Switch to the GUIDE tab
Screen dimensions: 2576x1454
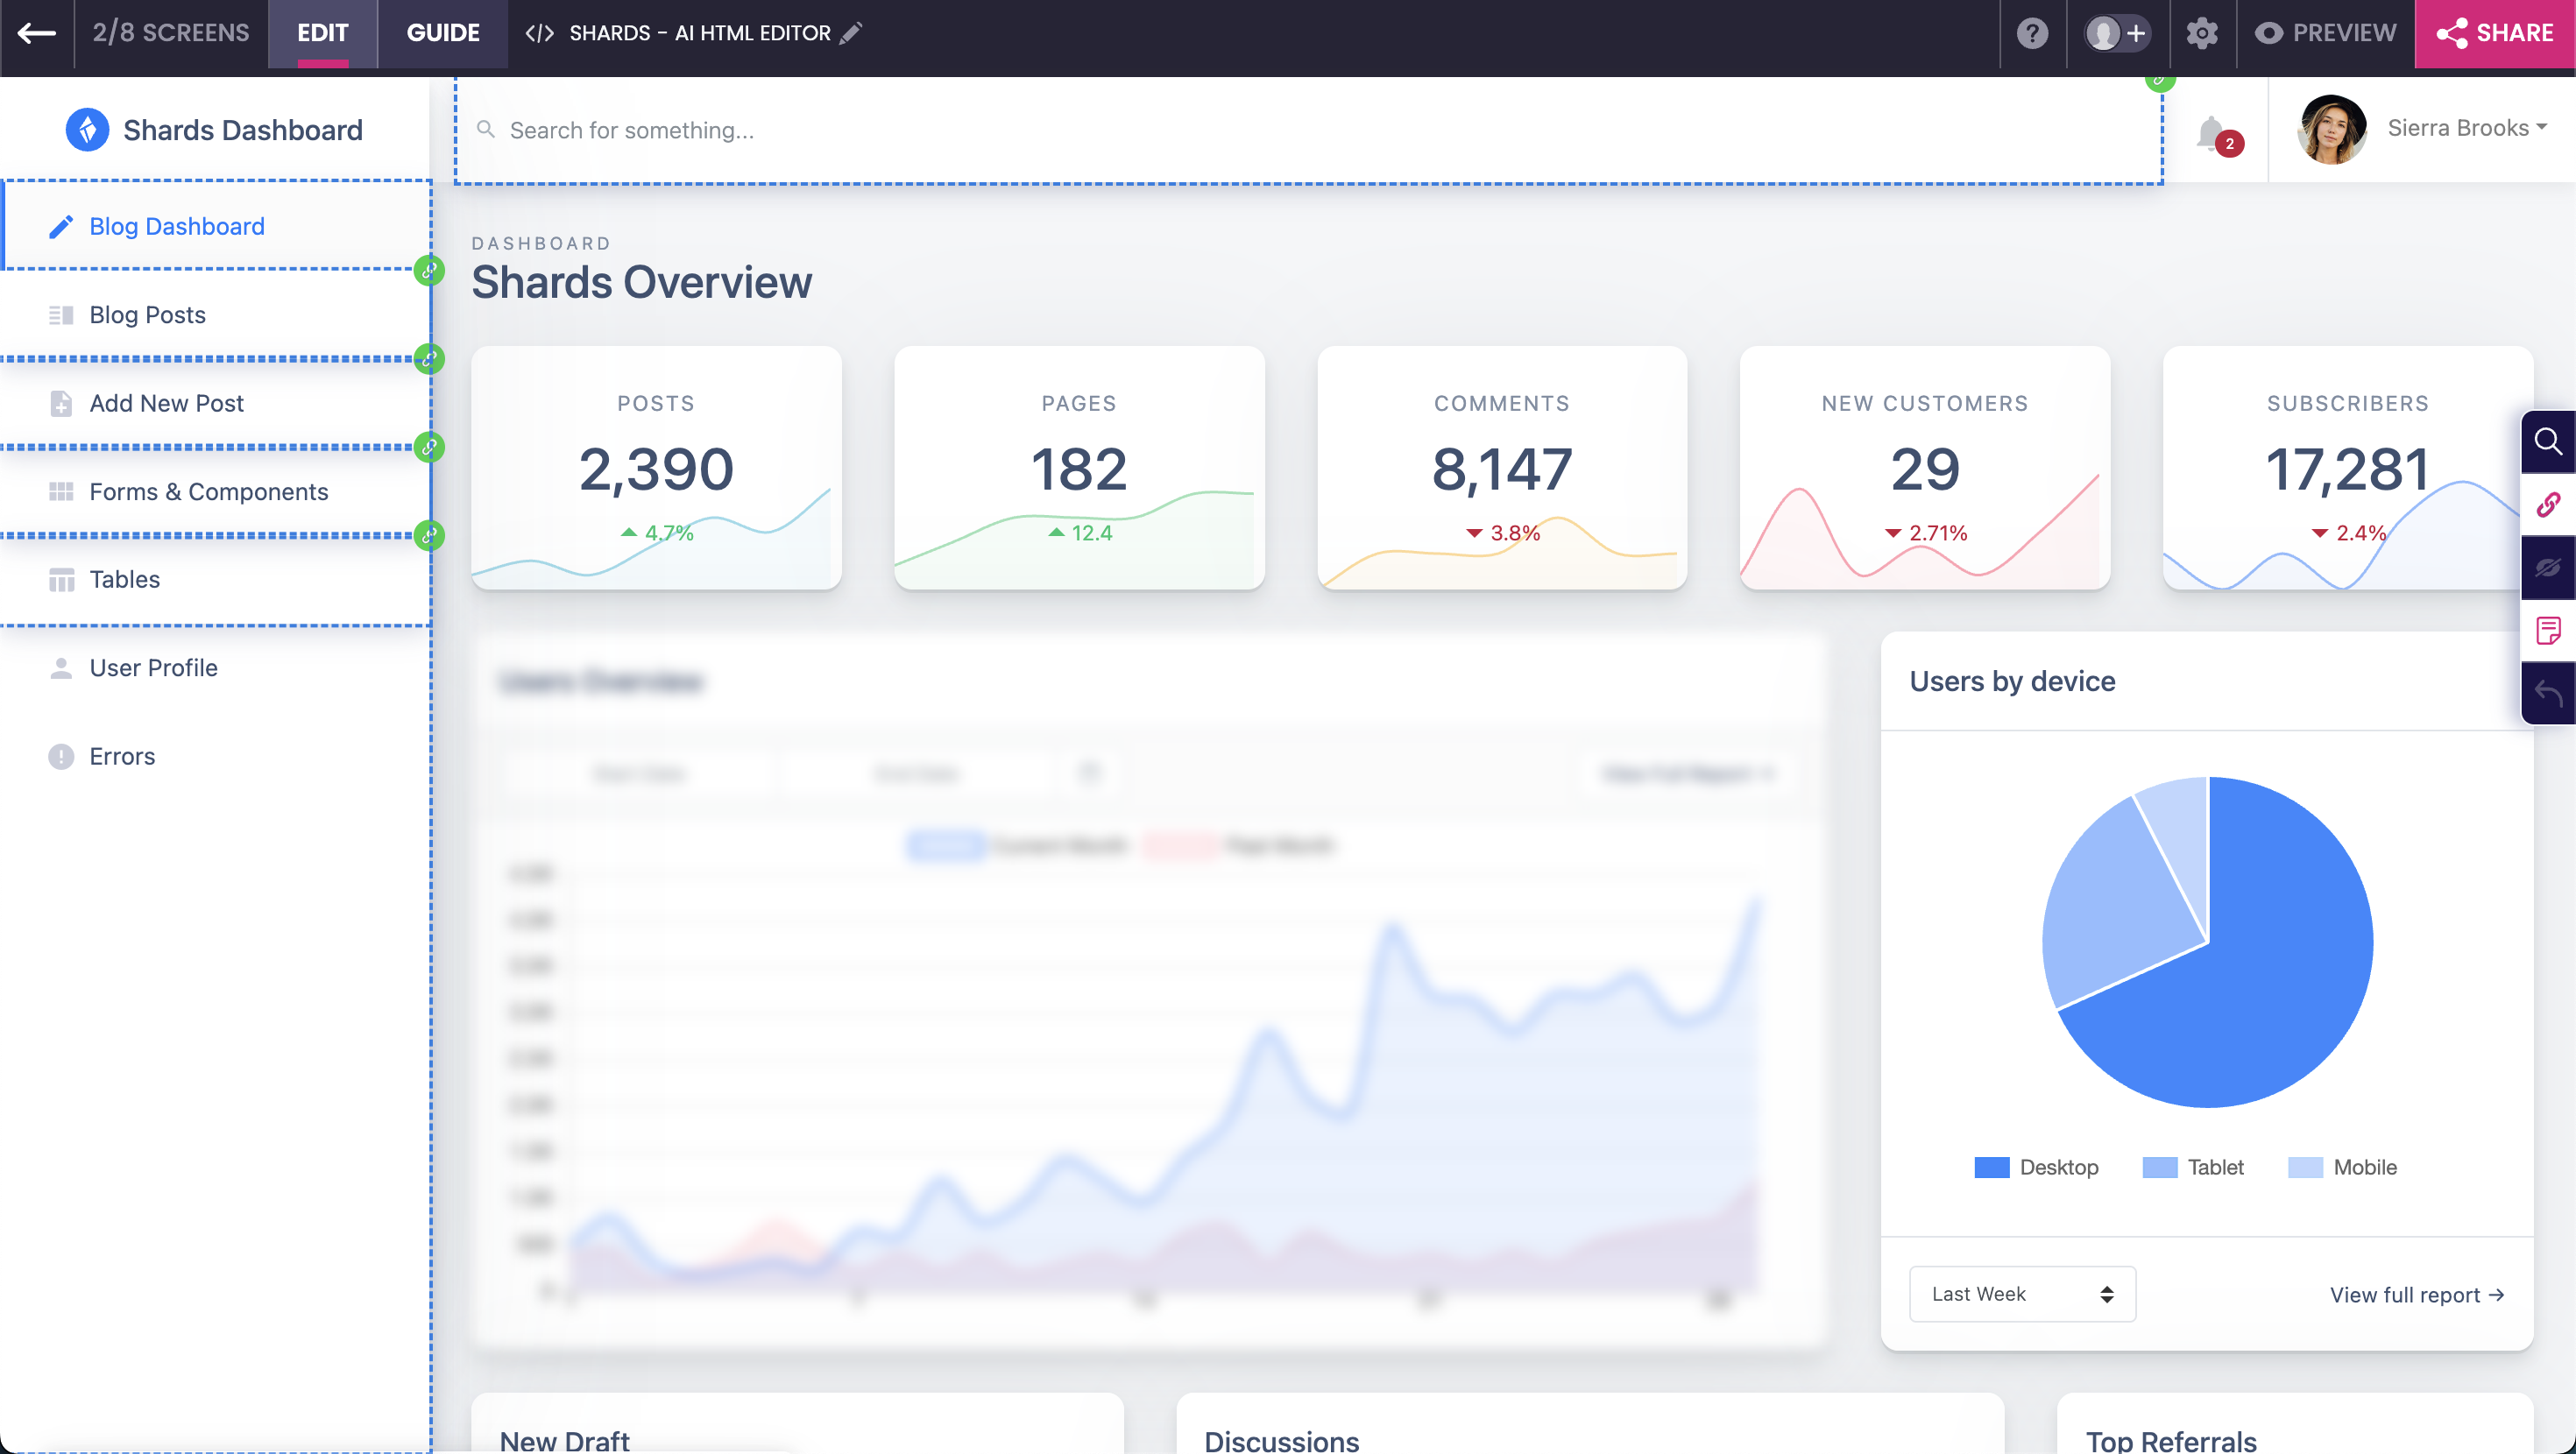[x=443, y=33]
